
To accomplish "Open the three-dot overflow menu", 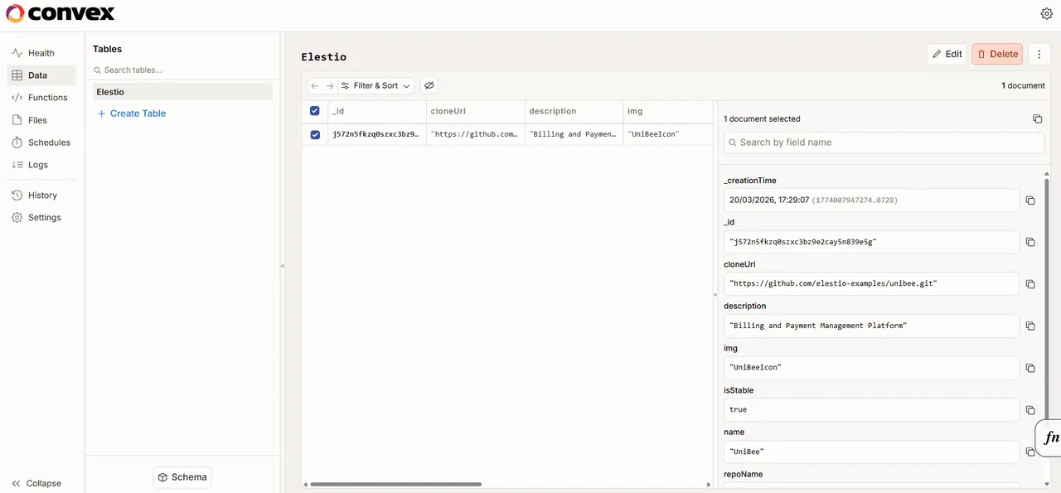I will pos(1039,54).
